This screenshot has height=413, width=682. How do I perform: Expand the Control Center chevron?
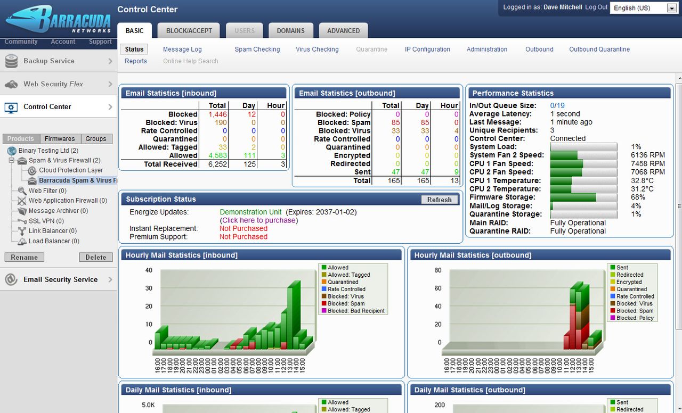coord(110,107)
